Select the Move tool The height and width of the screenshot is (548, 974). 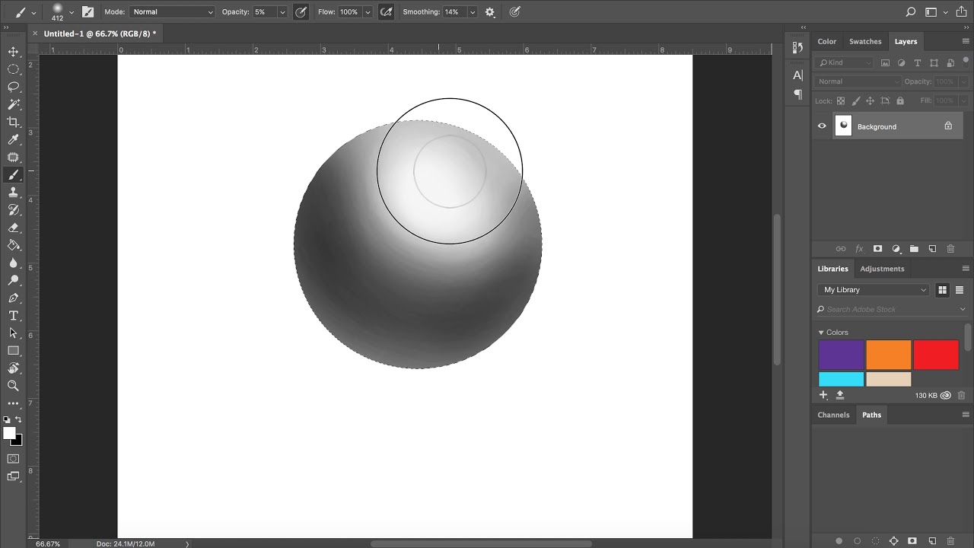13,52
